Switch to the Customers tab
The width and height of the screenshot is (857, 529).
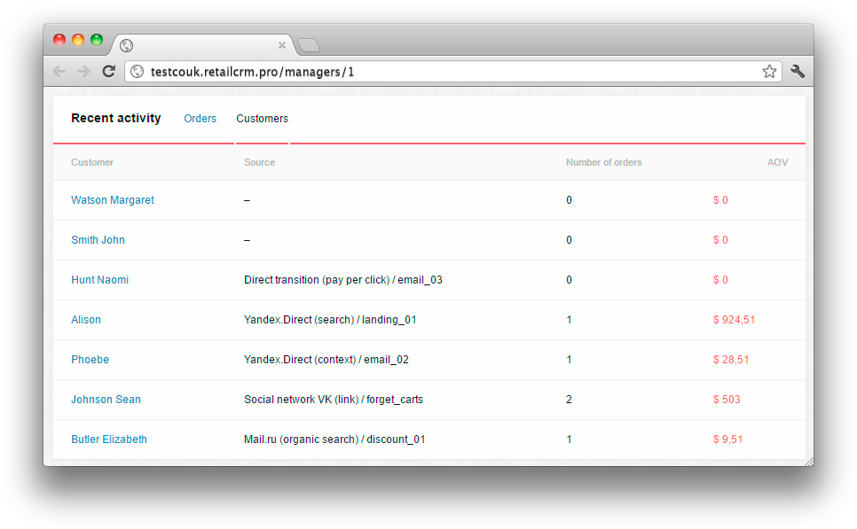pos(262,119)
